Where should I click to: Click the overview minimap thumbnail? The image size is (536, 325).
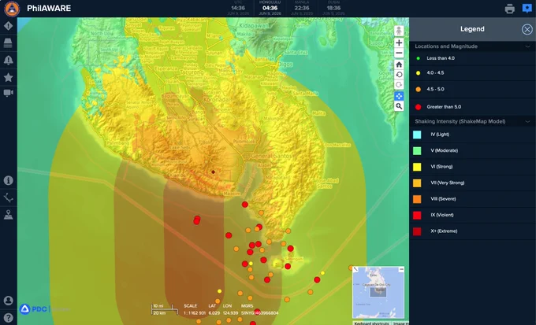point(378,292)
